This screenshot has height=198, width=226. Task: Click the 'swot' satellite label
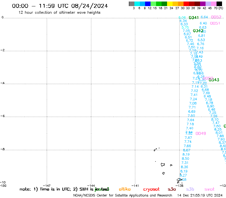(x=210, y=189)
